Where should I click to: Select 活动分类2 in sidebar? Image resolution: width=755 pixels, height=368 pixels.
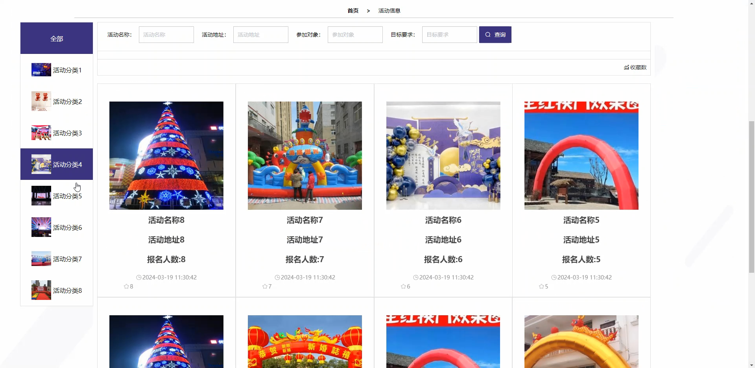(x=57, y=101)
